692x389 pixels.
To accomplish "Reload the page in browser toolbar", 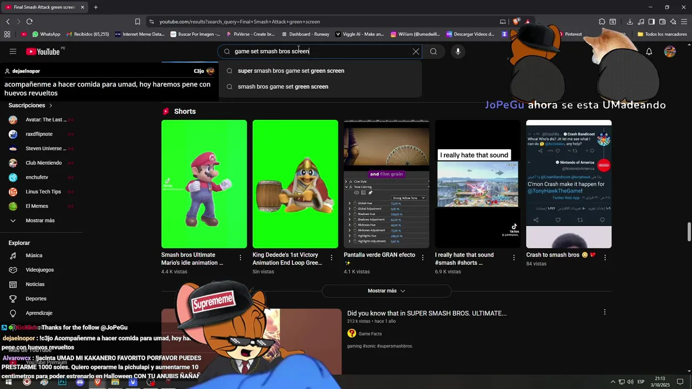I will tap(29, 22).
